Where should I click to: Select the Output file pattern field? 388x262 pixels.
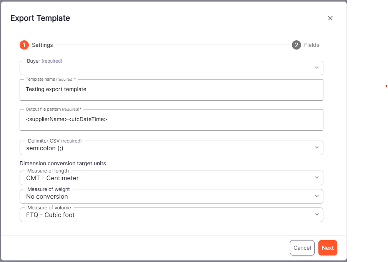coord(171,119)
